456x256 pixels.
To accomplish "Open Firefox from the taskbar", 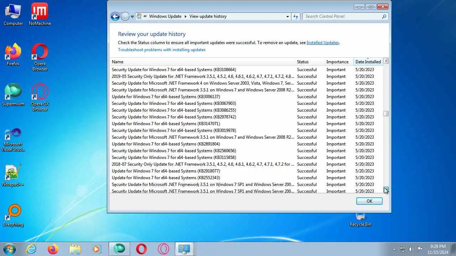I will point(53,249).
